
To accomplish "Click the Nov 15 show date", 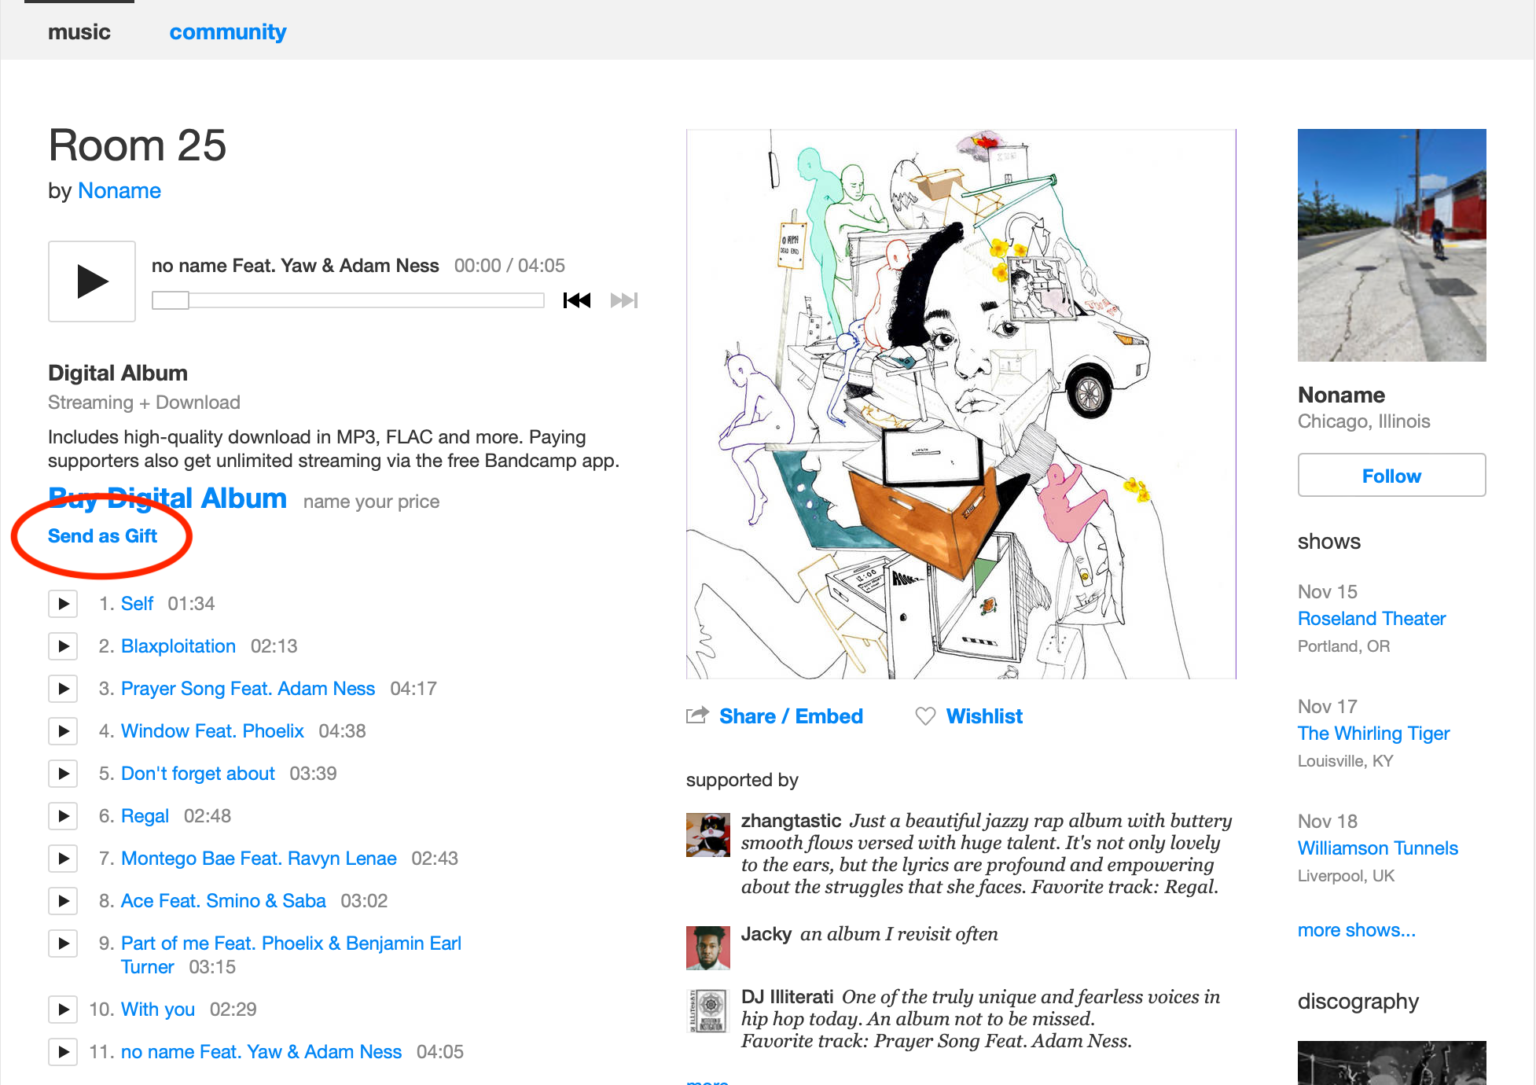I will pyautogui.click(x=1328, y=591).
